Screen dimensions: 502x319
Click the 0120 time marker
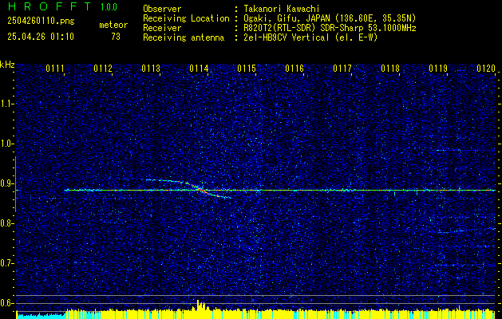(x=486, y=69)
